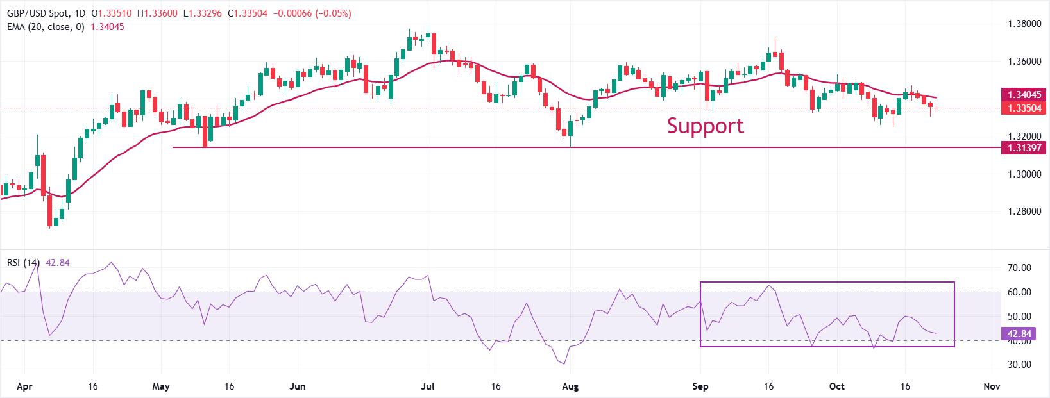Select the EMA (20, close, 0) indicator label
The image size is (1050, 398).
click(49, 27)
